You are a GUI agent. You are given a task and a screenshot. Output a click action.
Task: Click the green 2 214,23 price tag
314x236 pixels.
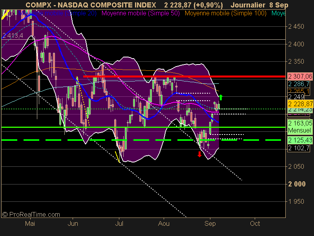coord(300,110)
